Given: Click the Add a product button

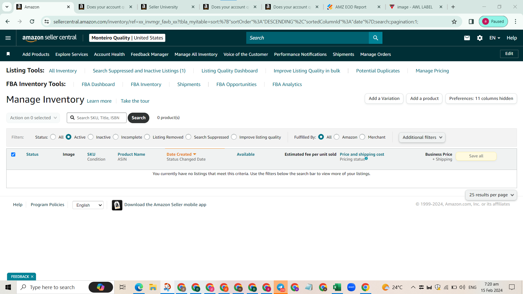Looking at the screenshot, I should coord(424,99).
